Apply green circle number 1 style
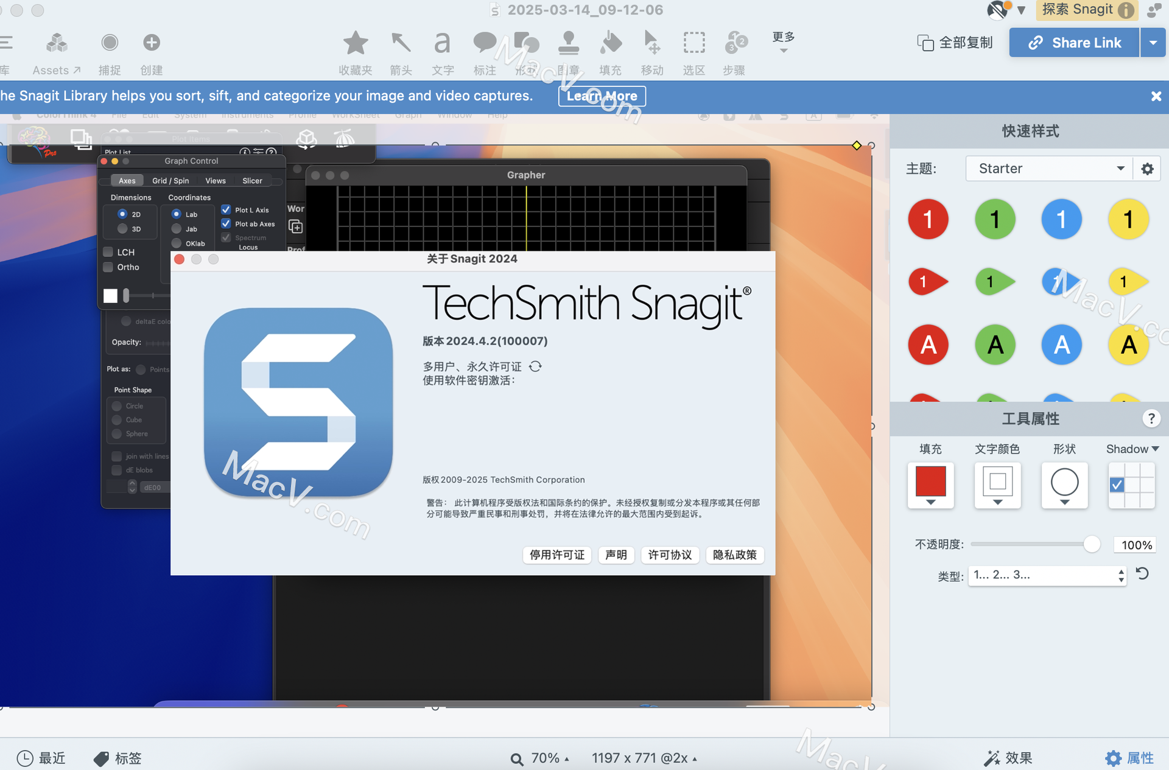This screenshot has width=1169, height=770. 995,219
